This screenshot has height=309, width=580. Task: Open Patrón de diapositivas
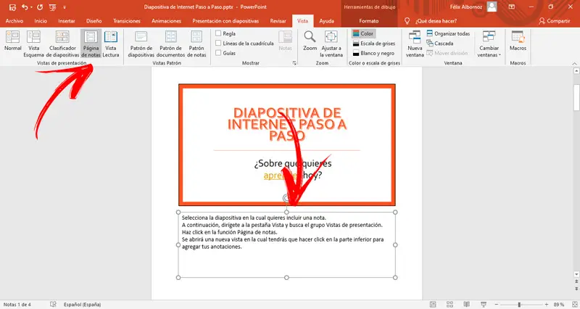141,44
